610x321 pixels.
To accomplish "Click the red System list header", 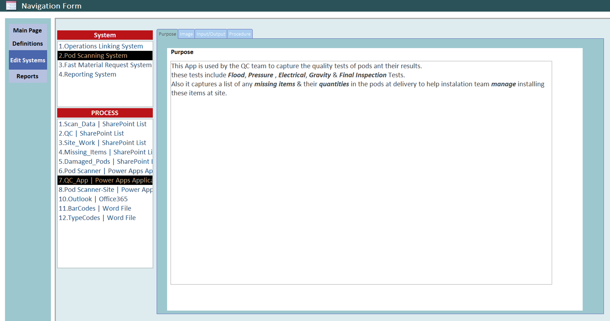I will point(105,35).
